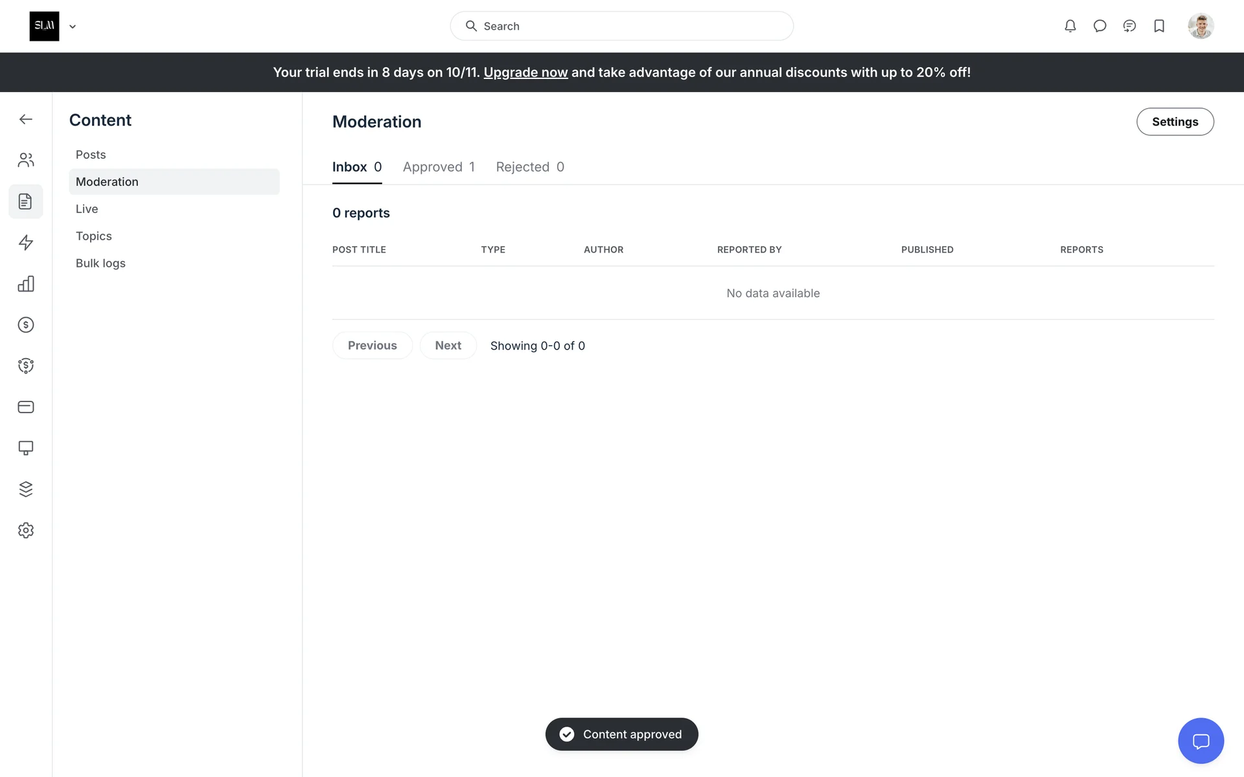
Task: Open the gear Settings icon in sidebar
Action: (26, 530)
